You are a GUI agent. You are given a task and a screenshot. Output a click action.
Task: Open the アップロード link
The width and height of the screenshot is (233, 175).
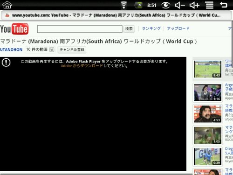tap(178, 28)
